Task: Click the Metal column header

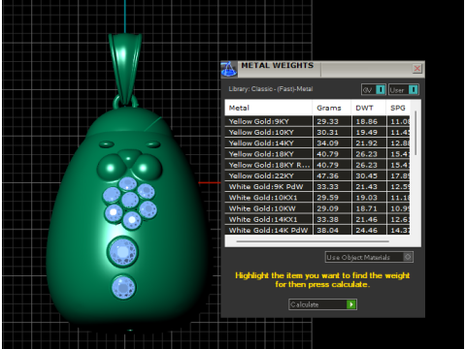Action: 269,108
